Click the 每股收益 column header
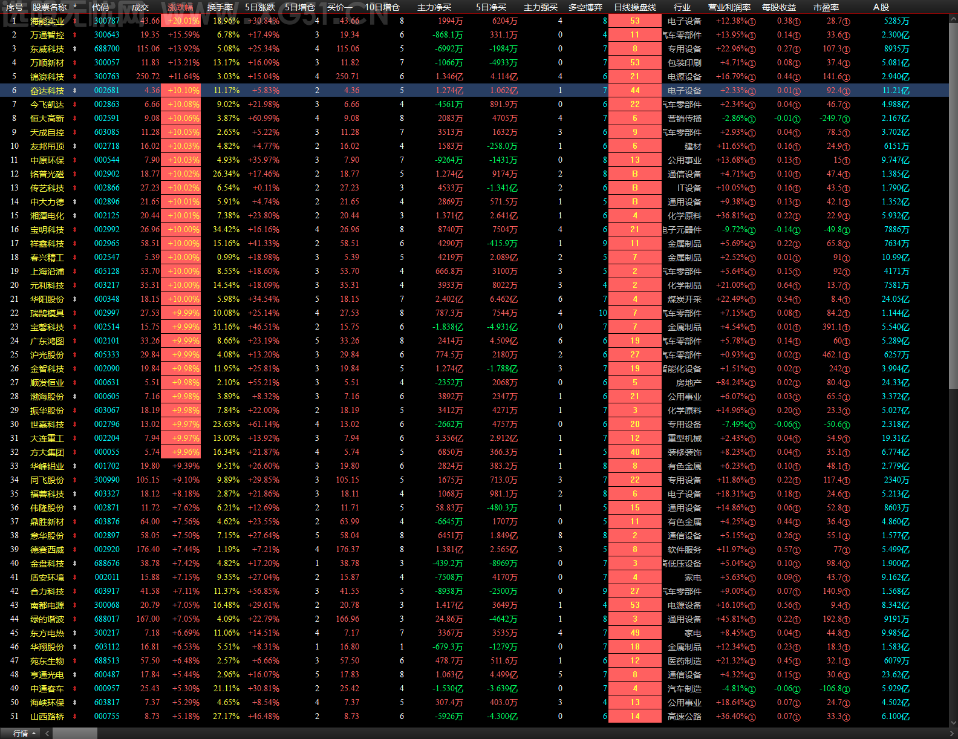958x739 pixels. [779, 7]
